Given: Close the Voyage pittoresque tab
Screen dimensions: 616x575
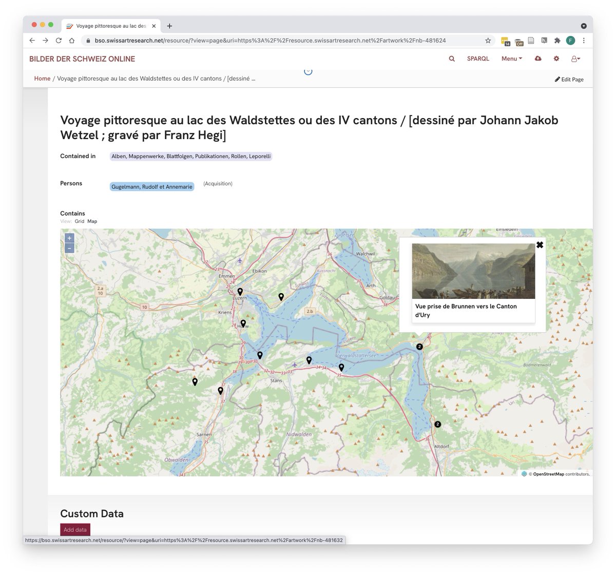Looking at the screenshot, I should point(153,26).
